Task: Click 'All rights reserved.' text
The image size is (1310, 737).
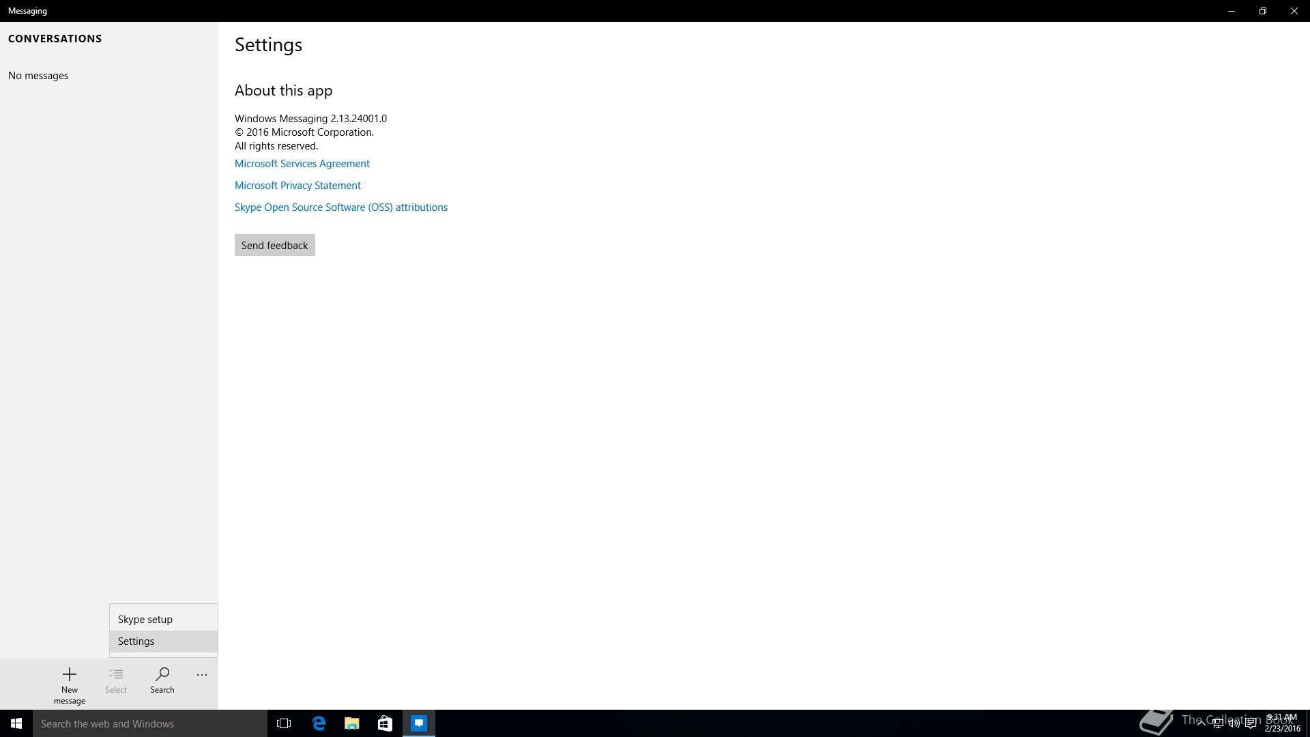Action: point(276,146)
